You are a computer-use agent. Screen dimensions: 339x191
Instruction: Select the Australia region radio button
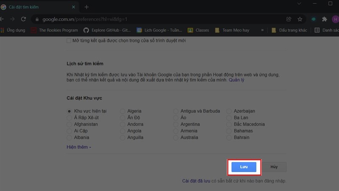[176, 138]
